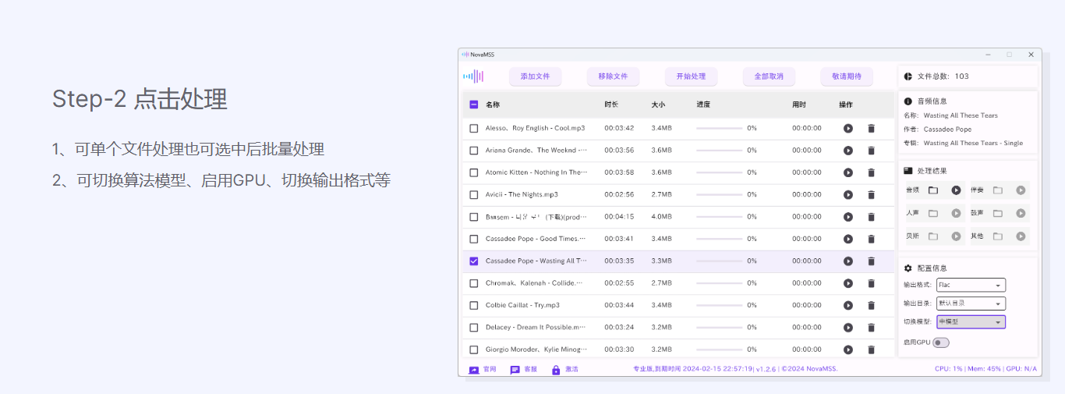Open the 客服 support link
Viewport: 1065px width, 394px height.
click(523, 369)
